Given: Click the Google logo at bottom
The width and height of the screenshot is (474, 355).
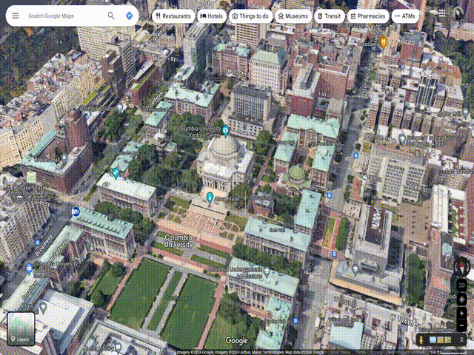Looking at the screenshot, I should 236,341.
